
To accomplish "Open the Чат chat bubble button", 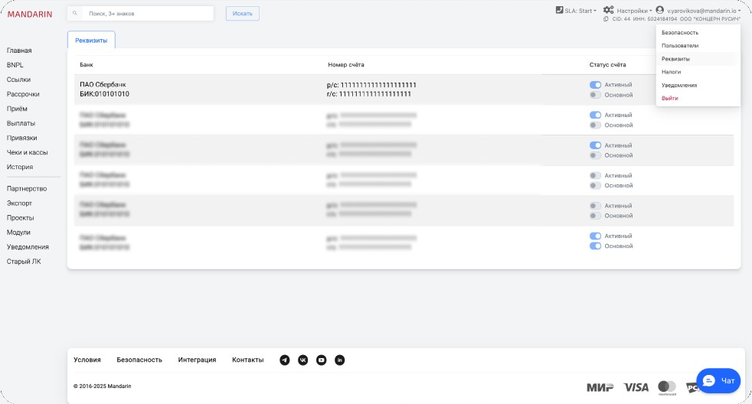I will coord(718,380).
